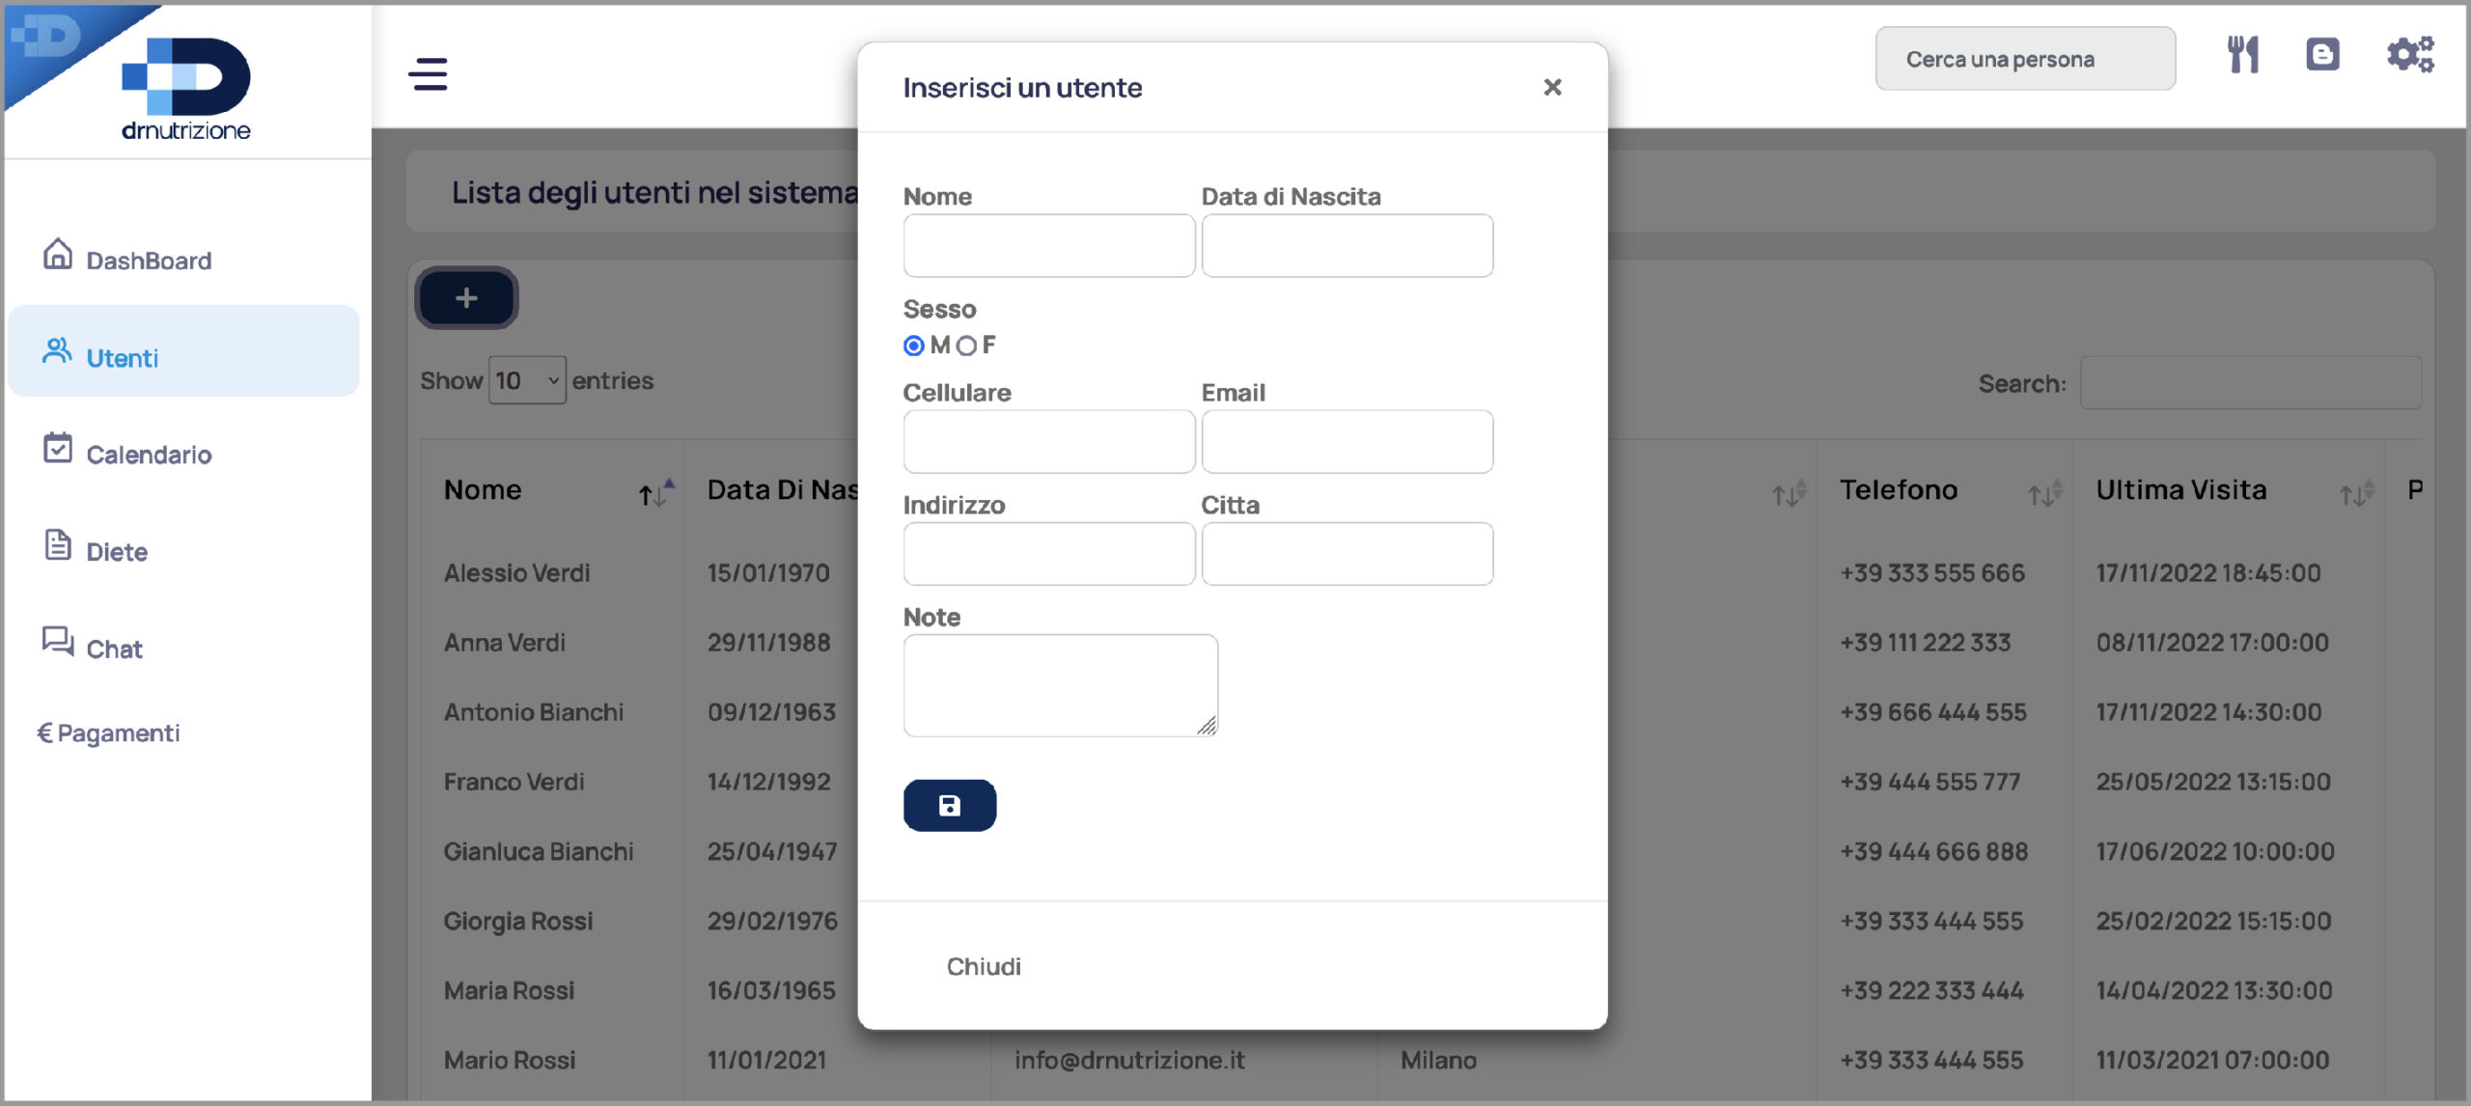Click the fork and knife food icon
The height and width of the screenshot is (1106, 2471).
(x=2242, y=55)
